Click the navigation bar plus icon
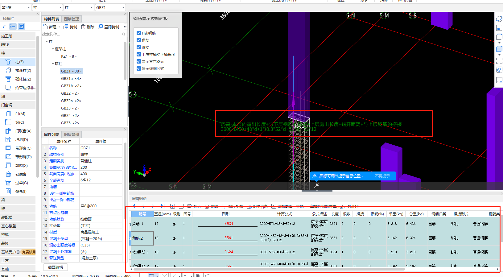503x277 pixels. click(4, 27)
